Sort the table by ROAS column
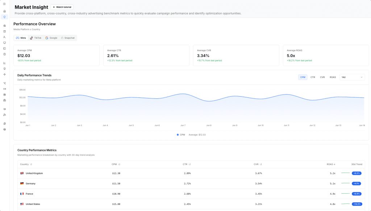This screenshot has width=371, height=211. (331, 164)
